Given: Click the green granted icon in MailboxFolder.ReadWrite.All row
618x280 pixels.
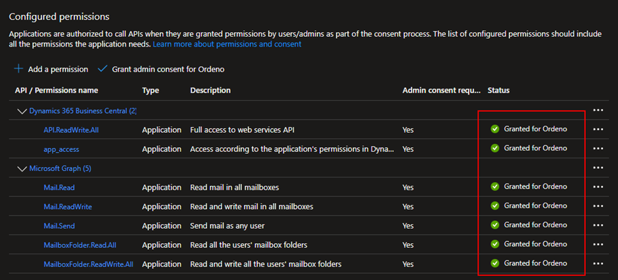Looking at the screenshot, I should coord(494,263).
